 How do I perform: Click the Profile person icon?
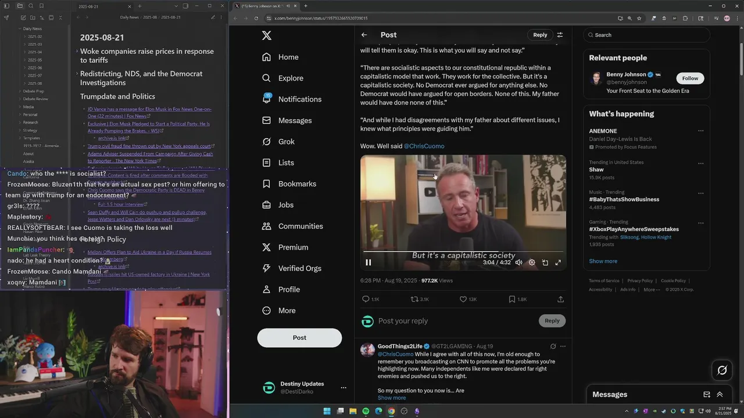pyautogui.click(x=266, y=290)
